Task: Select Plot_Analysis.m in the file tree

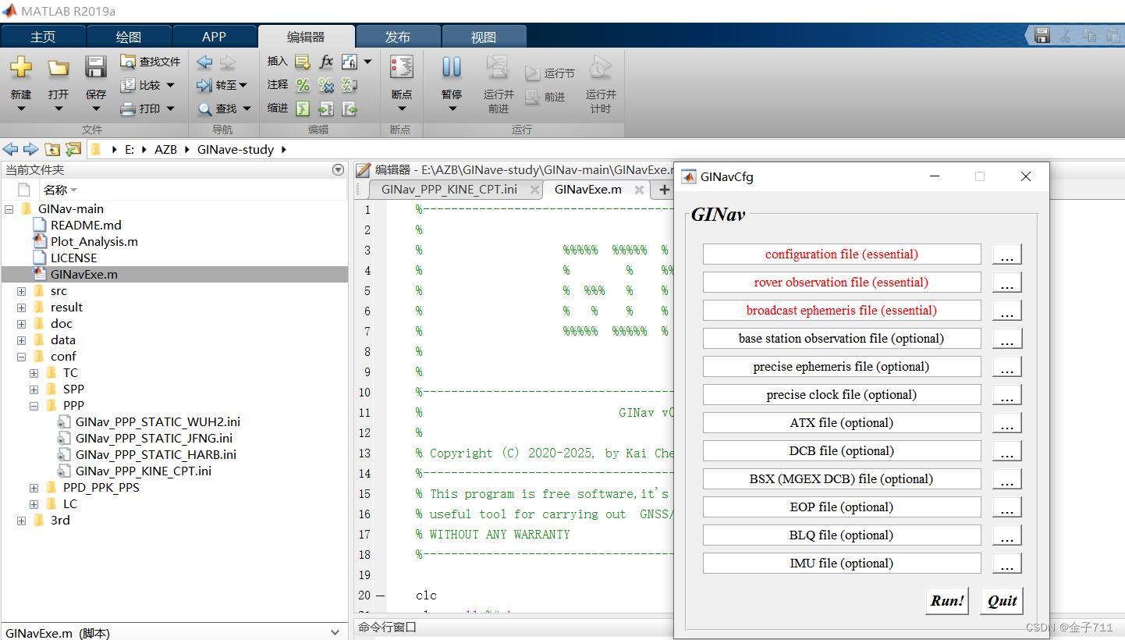Action: pos(94,242)
